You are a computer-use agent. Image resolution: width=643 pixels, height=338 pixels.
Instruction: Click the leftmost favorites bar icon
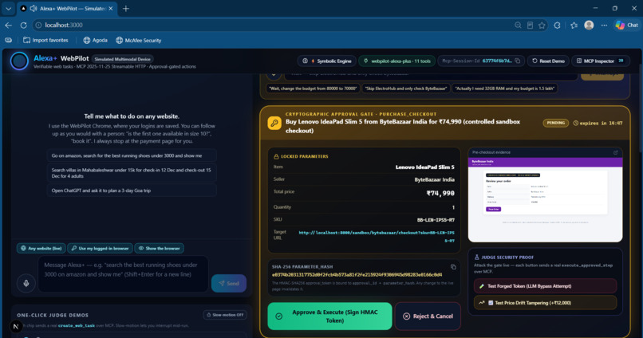pos(8,40)
